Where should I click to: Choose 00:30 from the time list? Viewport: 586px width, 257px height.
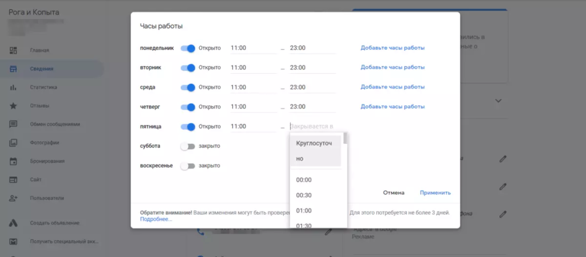(x=304, y=195)
